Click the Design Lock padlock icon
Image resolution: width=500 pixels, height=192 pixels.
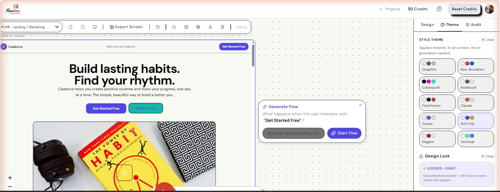421,156
